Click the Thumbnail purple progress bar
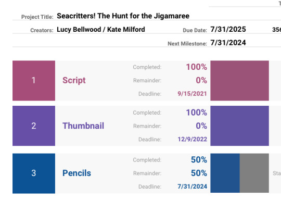Viewport: 281px width, 199px height. [239, 126]
